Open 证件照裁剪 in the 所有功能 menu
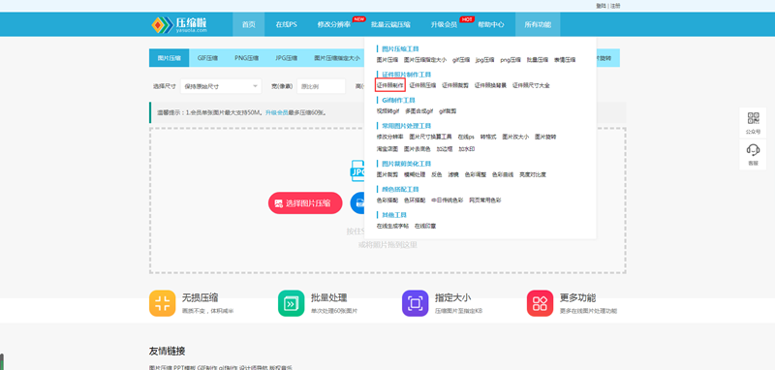 (455, 85)
